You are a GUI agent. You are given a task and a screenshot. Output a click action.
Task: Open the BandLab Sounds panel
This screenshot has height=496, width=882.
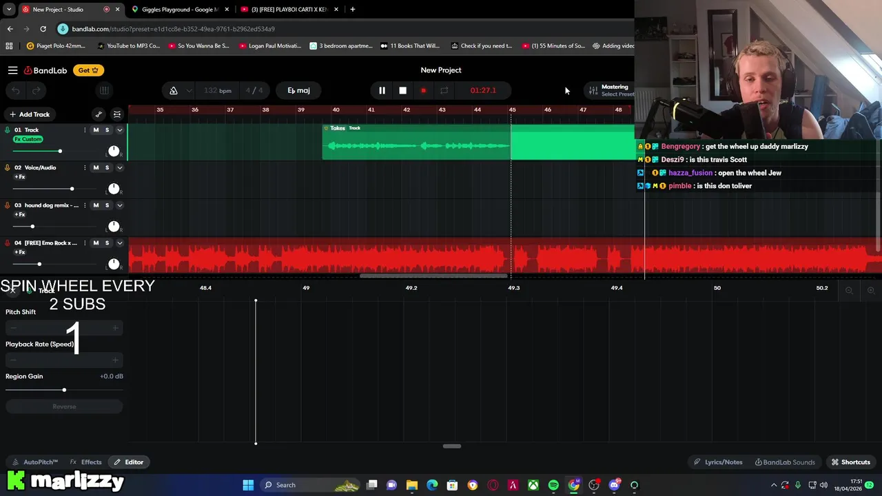pyautogui.click(x=785, y=462)
